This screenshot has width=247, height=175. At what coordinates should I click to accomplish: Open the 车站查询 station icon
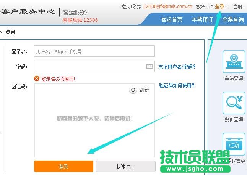[234, 62]
